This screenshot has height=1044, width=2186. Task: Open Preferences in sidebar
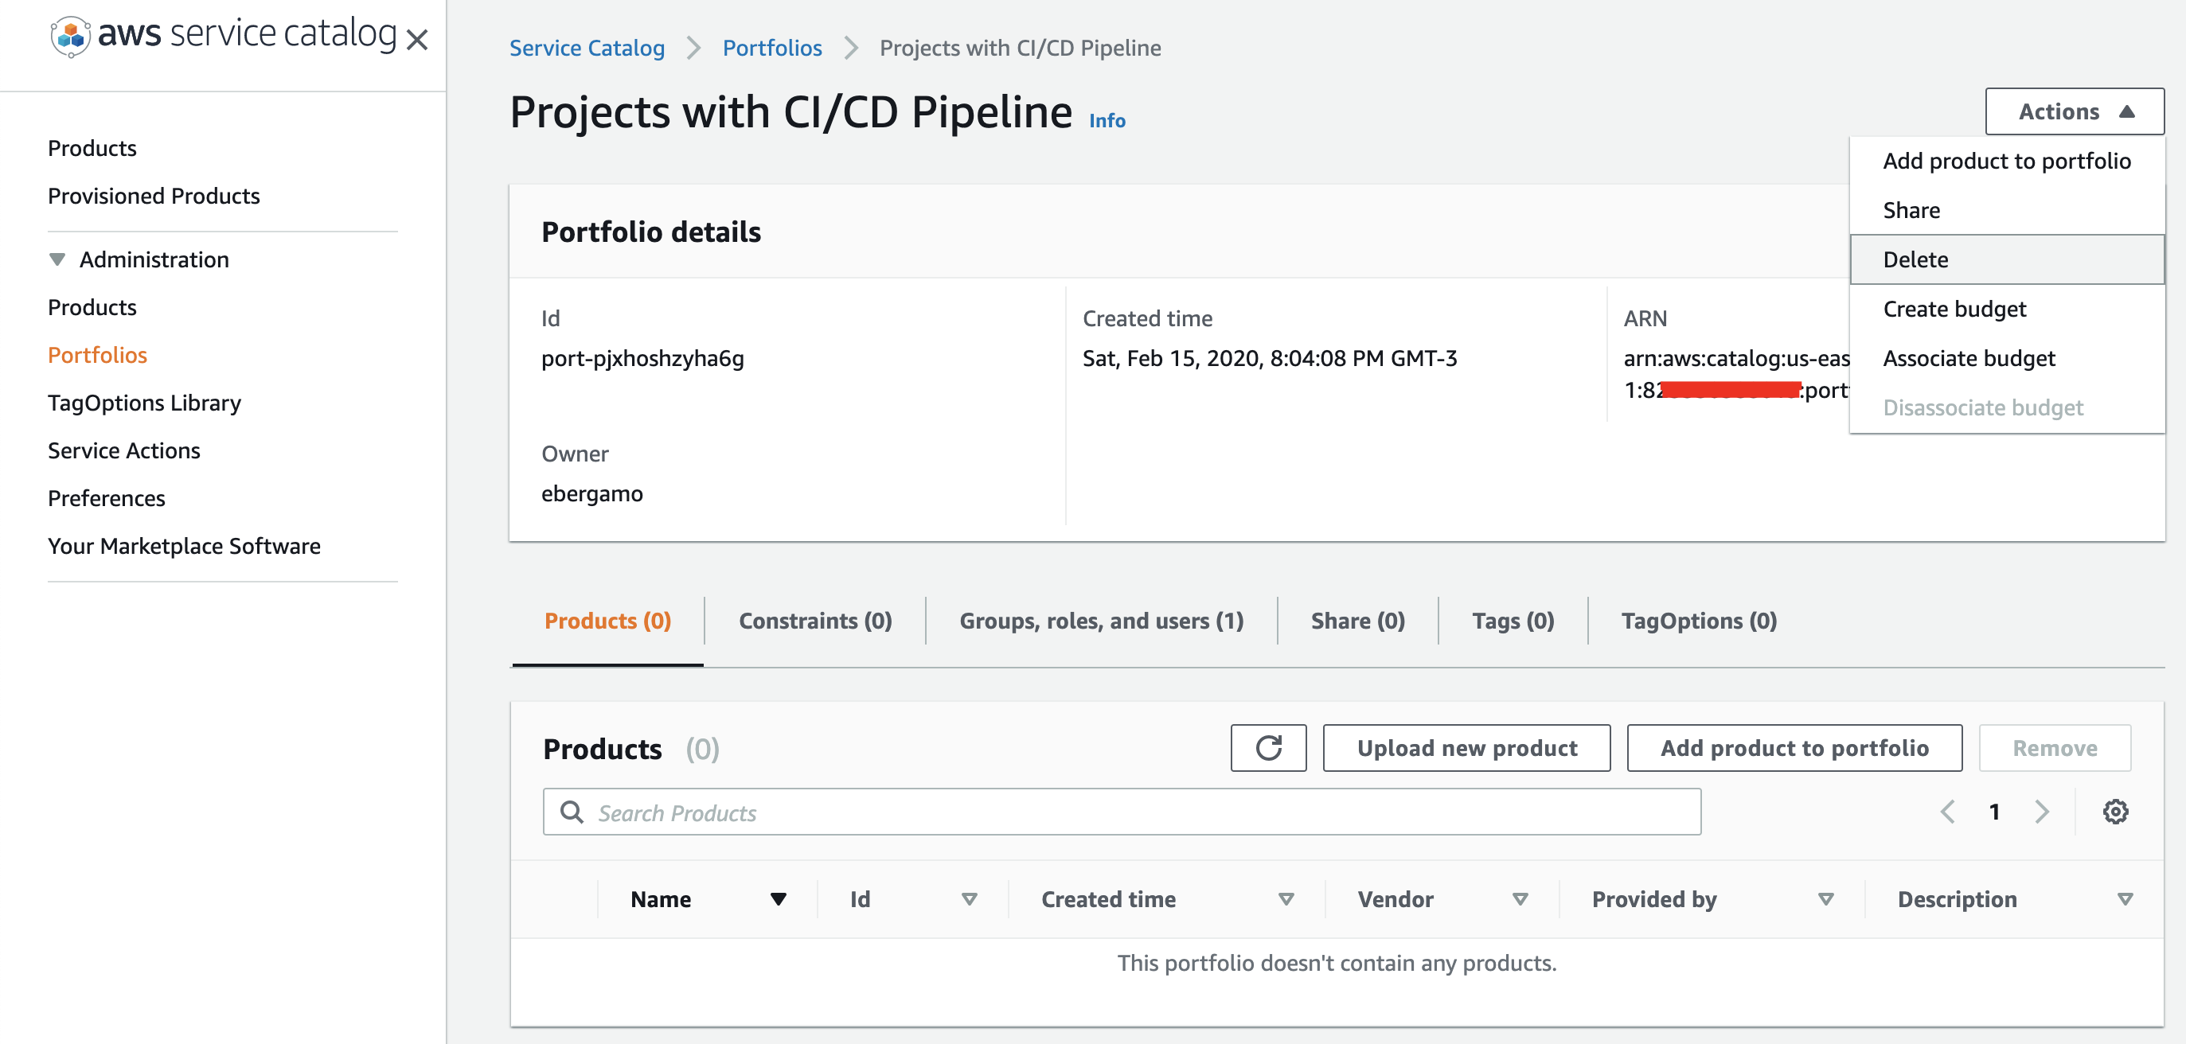pyautogui.click(x=106, y=498)
